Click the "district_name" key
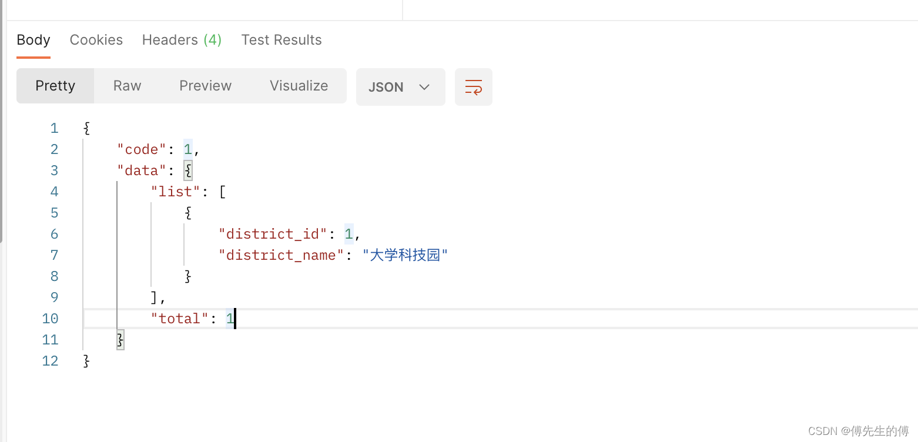This screenshot has width=918, height=442. [x=281, y=255]
